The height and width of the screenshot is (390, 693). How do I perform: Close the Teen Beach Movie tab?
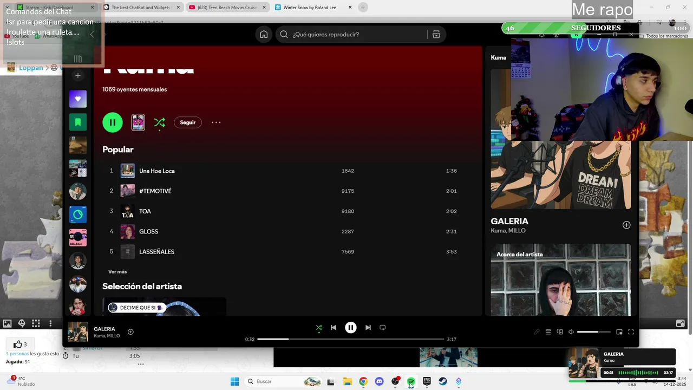(264, 8)
